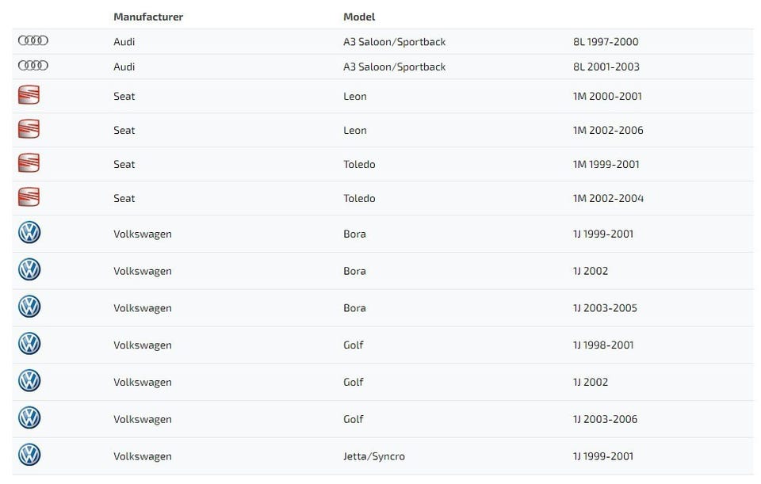The height and width of the screenshot is (484, 761).
Task: Click the Leon model for 1M 2002-2006
Action: 354,130
